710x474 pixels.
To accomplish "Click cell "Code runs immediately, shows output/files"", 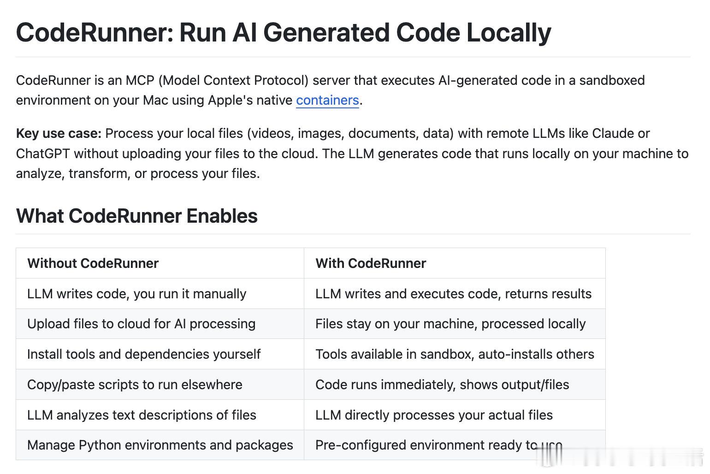I will click(x=455, y=385).
